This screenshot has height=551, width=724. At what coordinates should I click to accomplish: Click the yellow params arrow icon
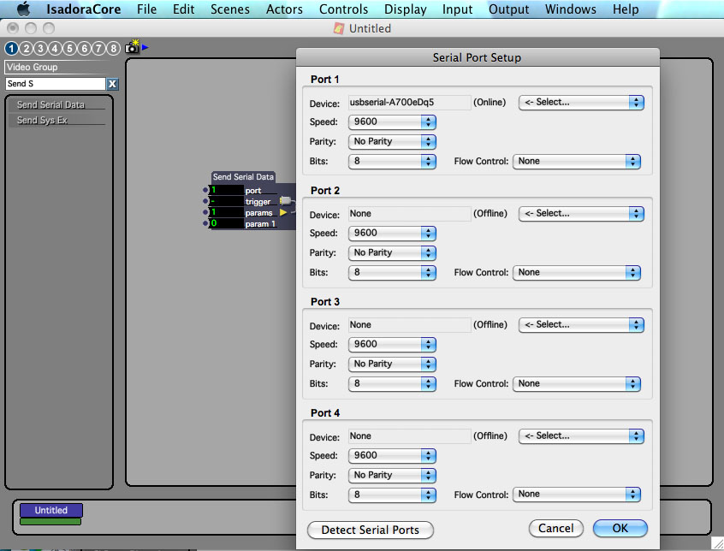283,212
